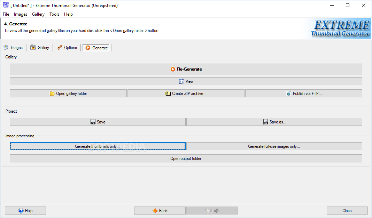Image resolution: width=372 pixels, height=218 pixels.
Task: Click the Close button at bottom right
Action: click(347, 211)
